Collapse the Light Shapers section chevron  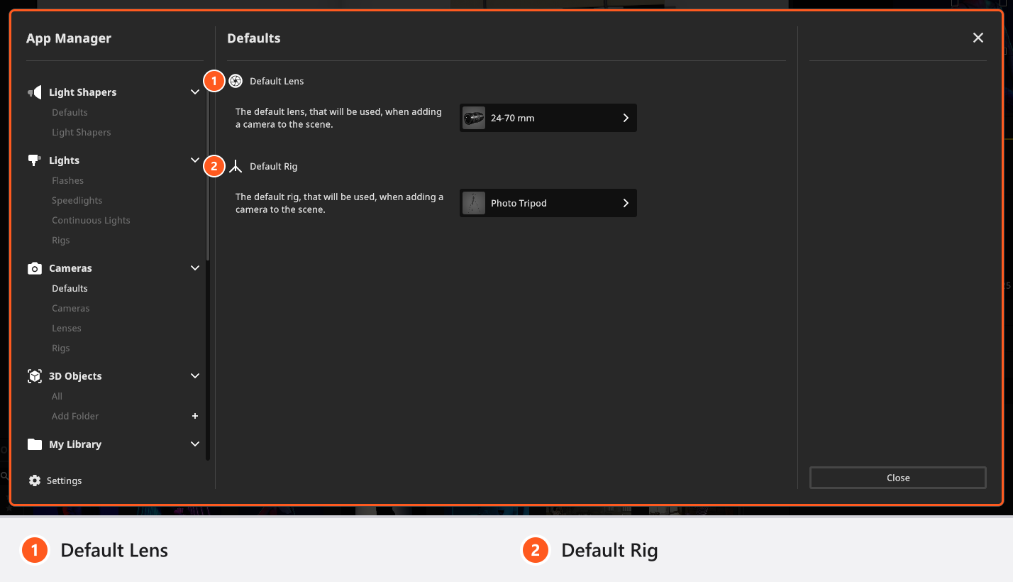pyautogui.click(x=195, y=92)
